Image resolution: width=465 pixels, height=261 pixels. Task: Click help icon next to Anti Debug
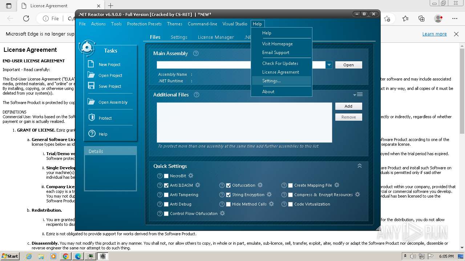pyautogui.click(x=160, y=204)
